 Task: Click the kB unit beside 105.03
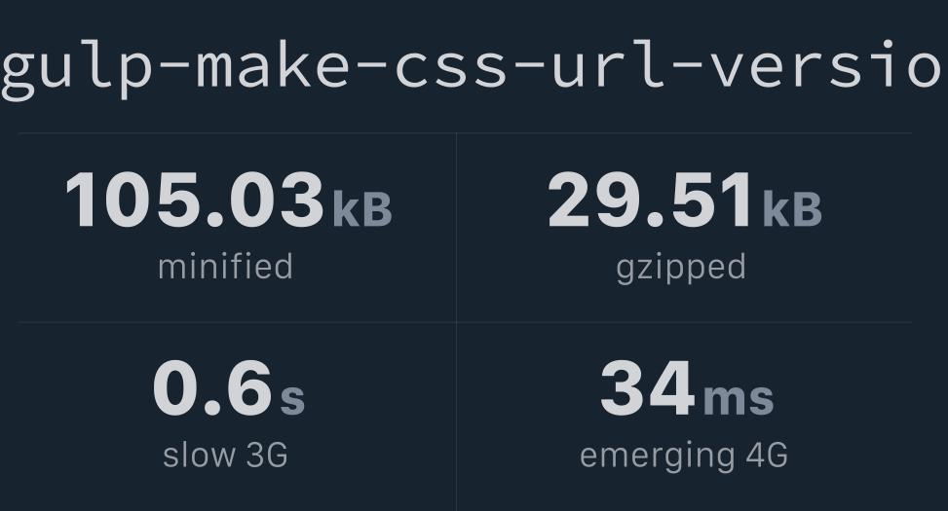362,209
